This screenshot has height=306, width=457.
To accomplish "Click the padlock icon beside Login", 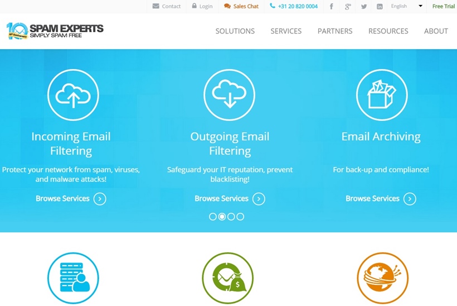I will coord(194,6).
